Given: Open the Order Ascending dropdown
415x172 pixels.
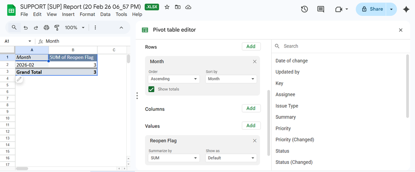Looking at the screenshot, I should tap(174, 79).
